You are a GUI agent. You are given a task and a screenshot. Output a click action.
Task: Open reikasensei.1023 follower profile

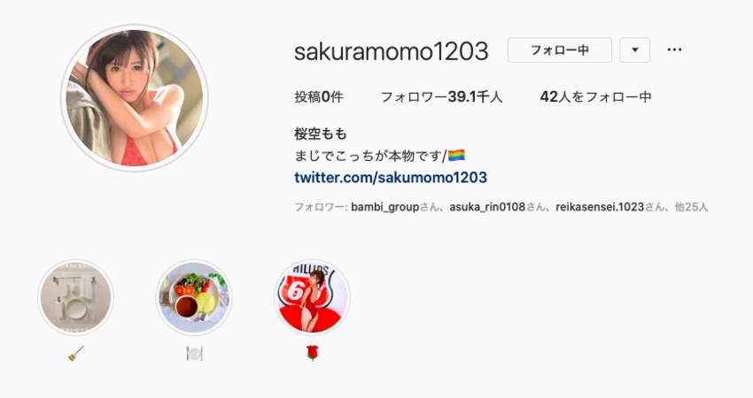600,207
